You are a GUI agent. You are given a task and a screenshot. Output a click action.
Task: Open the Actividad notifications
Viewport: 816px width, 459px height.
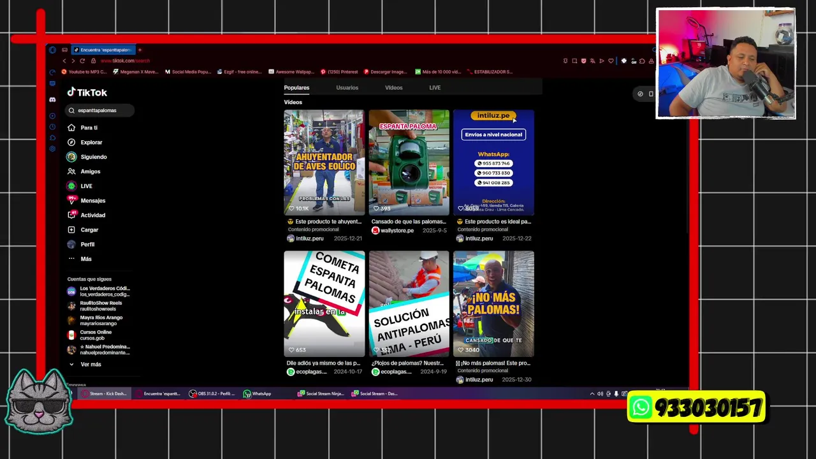click(x=86, y=215)
